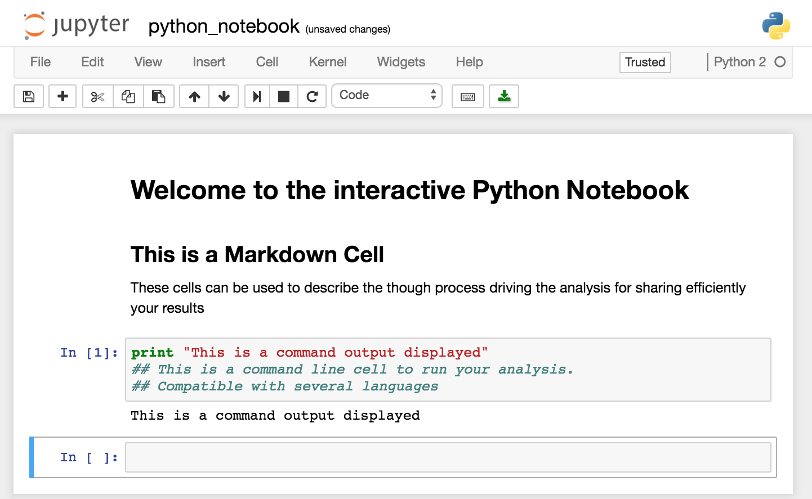Interrupt the kernel with stop icon
This screenshot has height=499, width=812.
(x=284, y=96)
